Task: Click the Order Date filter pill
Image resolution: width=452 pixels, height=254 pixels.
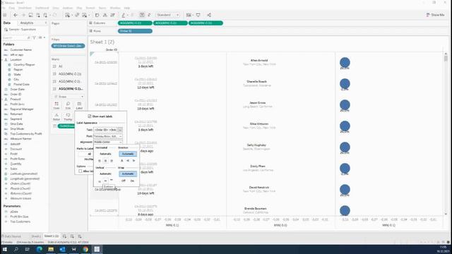Action: (x=68, y=46)
